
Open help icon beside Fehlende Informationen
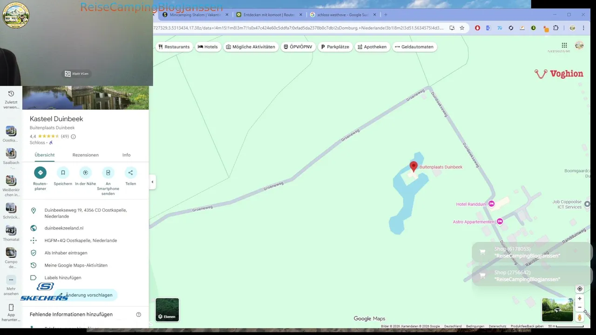[x=138, y=315]
